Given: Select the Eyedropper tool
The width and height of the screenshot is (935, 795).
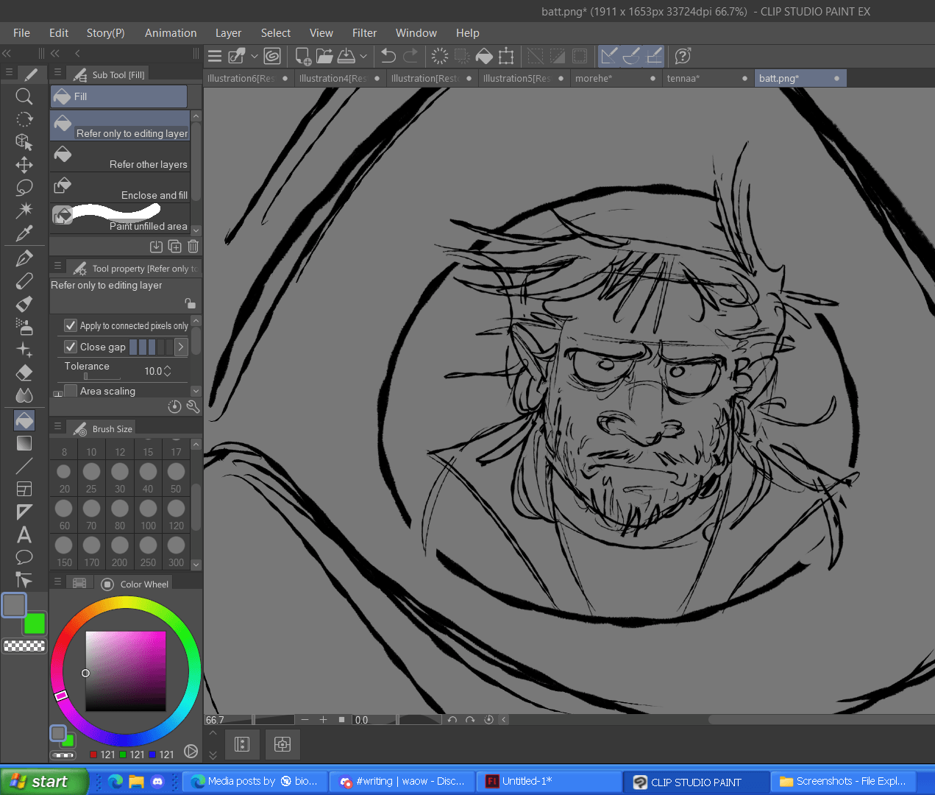Looking at the screenshot, I should tap(24, 233).
